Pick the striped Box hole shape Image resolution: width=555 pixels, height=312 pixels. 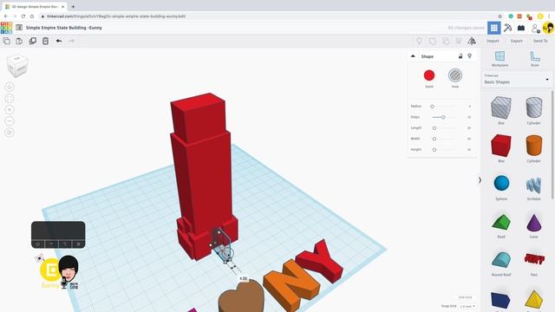click(x=501, y=107)
